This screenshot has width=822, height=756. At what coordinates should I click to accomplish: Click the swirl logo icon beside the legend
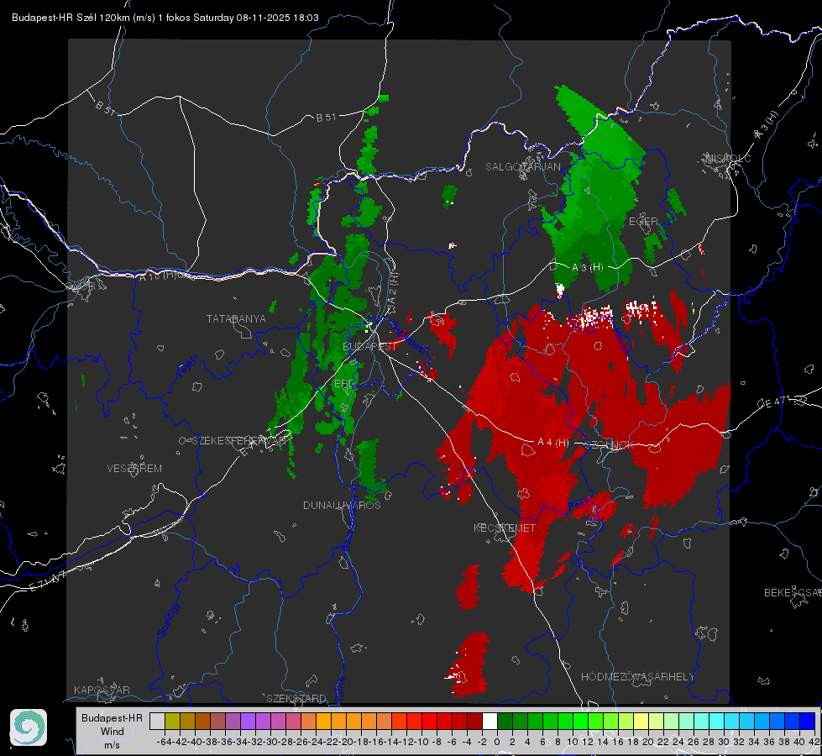29,727
